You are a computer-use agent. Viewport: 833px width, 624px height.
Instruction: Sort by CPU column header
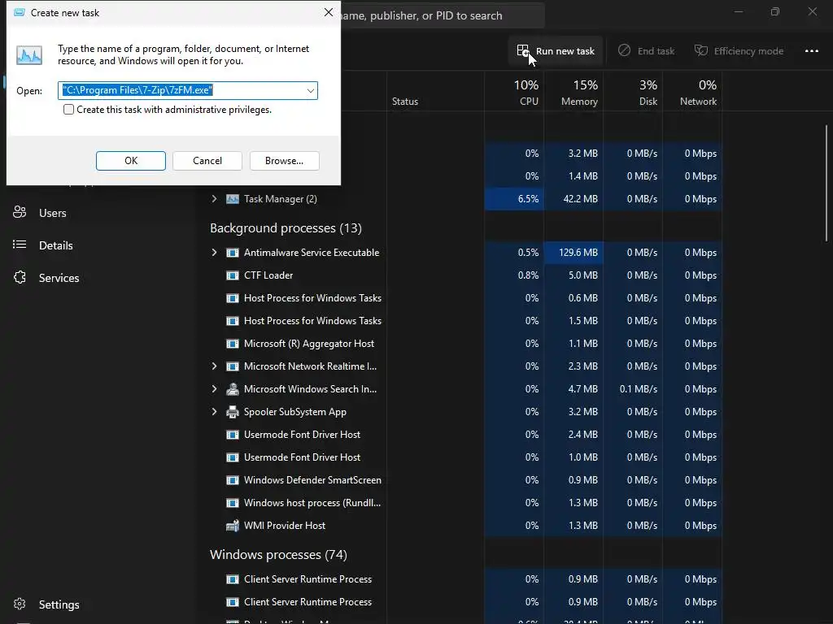coord(514,93)
